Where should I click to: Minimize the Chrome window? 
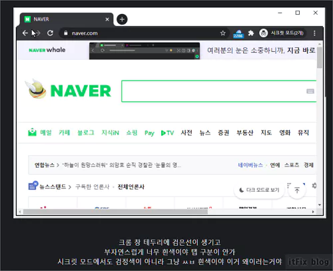coord(280,13)
